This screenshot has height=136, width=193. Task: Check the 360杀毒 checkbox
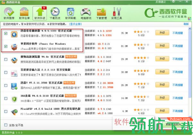[6, 99]
